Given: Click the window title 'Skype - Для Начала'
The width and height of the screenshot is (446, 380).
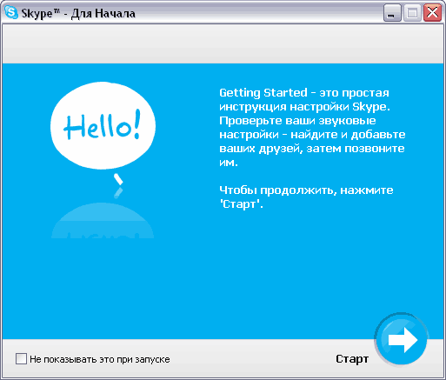Looking at the screenshot, I should click(x=78, y=13).
